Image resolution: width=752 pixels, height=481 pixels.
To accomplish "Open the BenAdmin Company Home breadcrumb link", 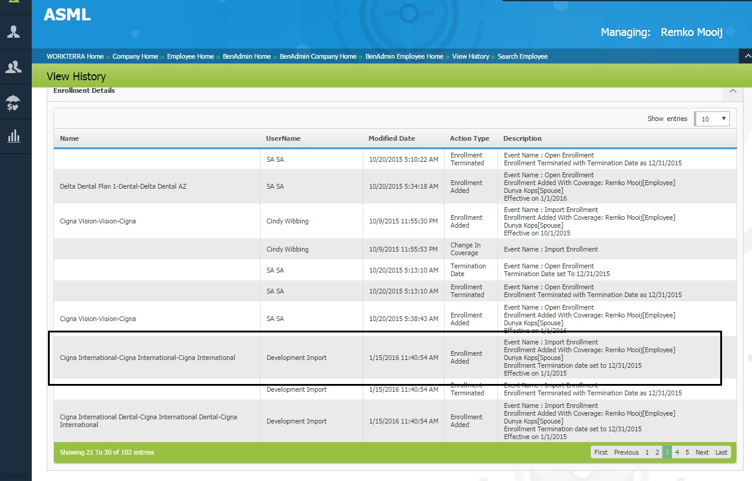I will tap(318, 56).
